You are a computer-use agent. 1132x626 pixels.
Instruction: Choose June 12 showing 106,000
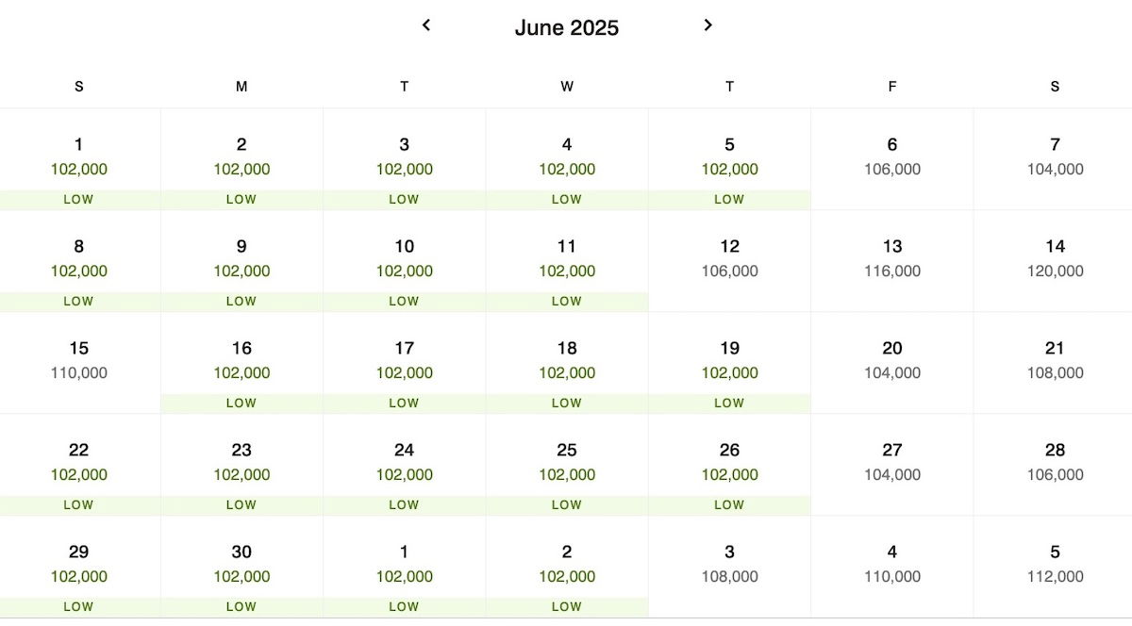729,260
